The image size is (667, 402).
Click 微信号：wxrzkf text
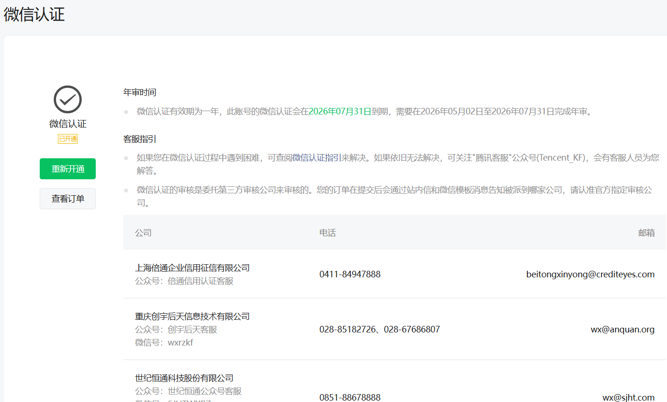tap(164, 343)
